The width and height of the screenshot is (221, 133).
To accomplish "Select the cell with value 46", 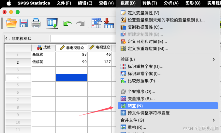I will [x=100, y=55].
